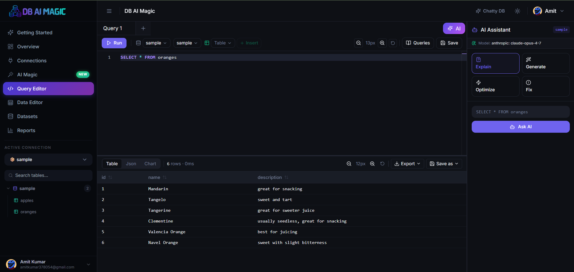Viewport: 574px width, 272px height.
Task: Select the Optimize AI mode
Action: point(495,86)
